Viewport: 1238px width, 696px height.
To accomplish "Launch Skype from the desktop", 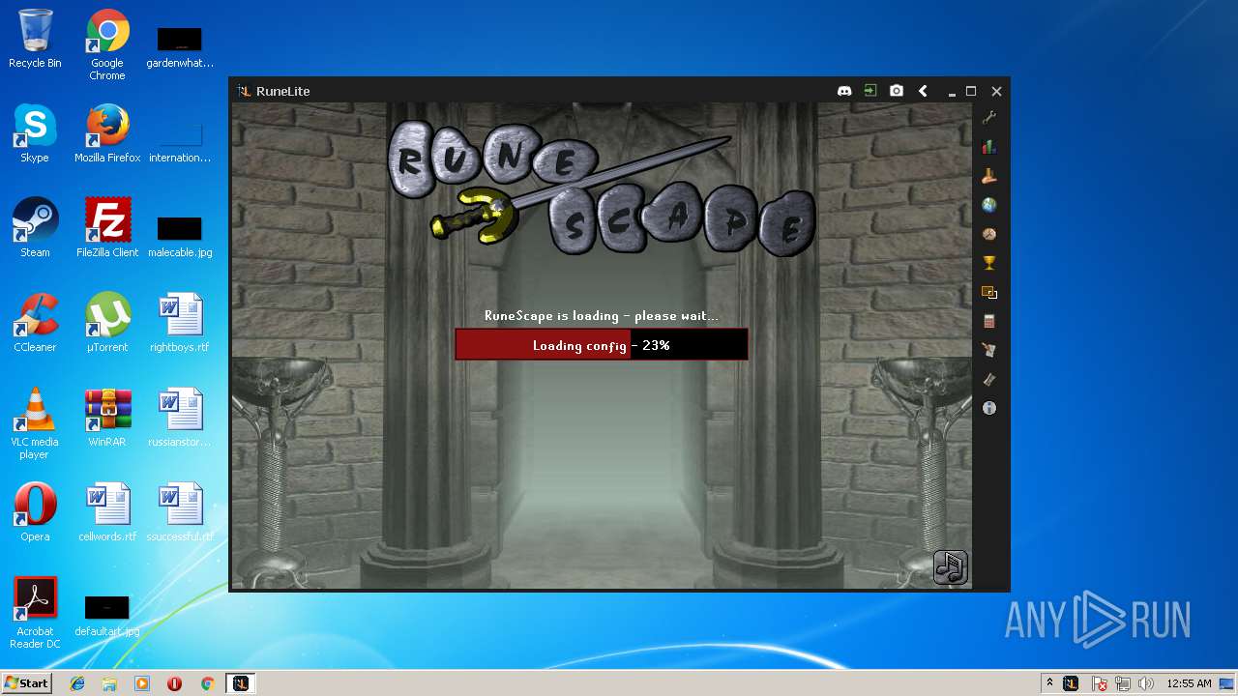I will pyautogui.click(x=35, y=134).
